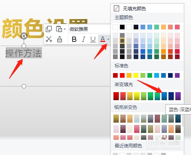Click the 主题颜色 section header
Screen dimensions: 191x155
pyautogui.click(x=124, y=18)
